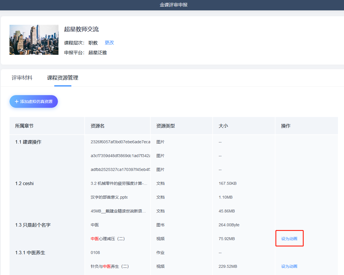The height and width of the screenshot is (275, 344).
Task: Open the 汉字的部首意义.pptx resource
Action: (x=109, y=197)
